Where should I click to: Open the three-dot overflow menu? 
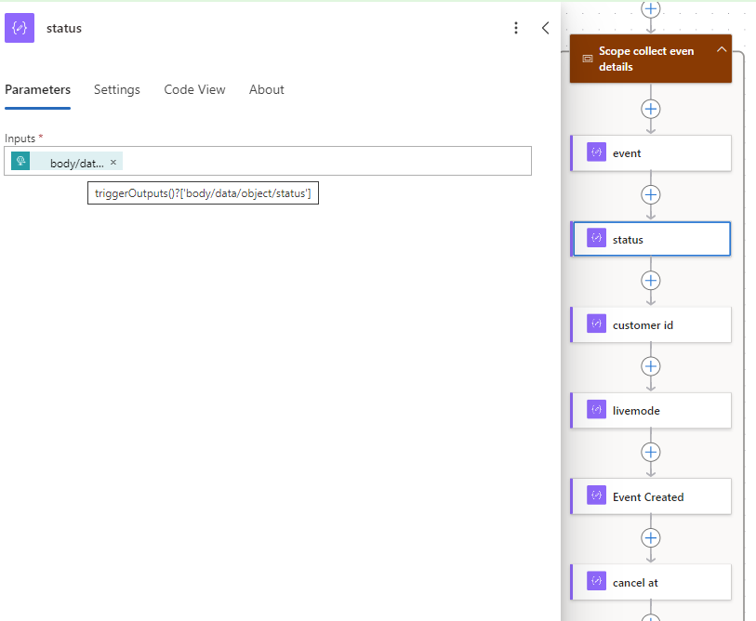[x=516, y=28]
